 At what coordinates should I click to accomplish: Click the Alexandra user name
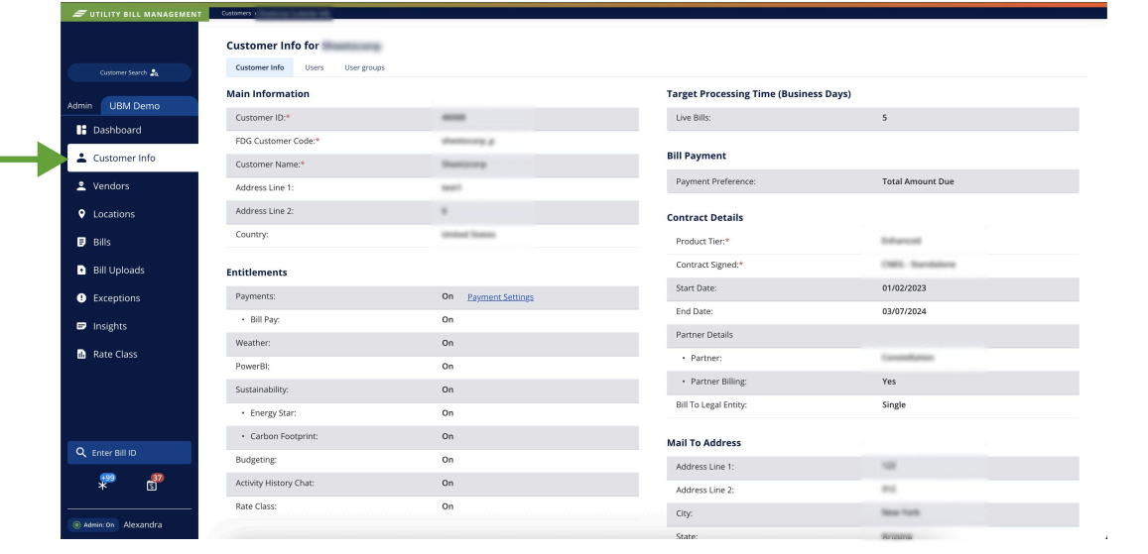[x=143, y=525]
